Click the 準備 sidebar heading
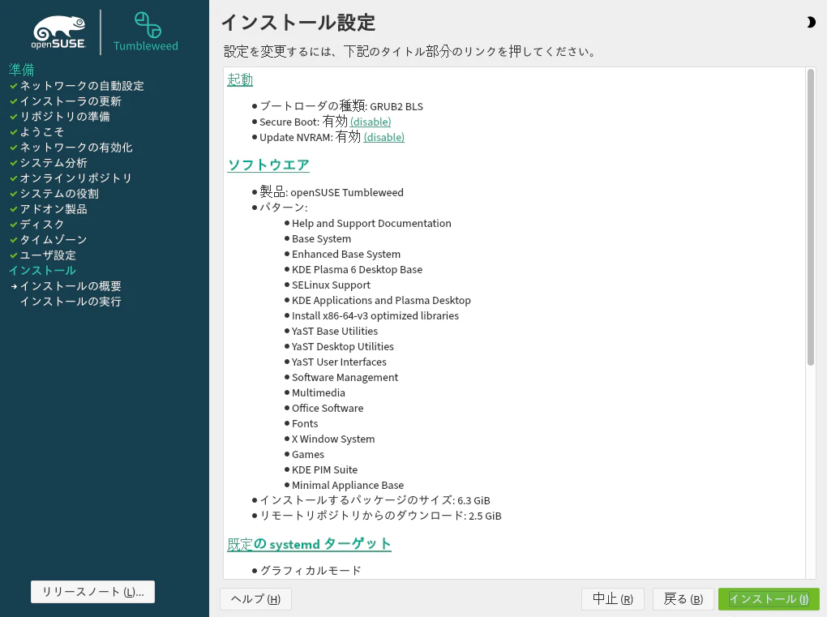This screenshot has height=617, width=827. (22, 70)
